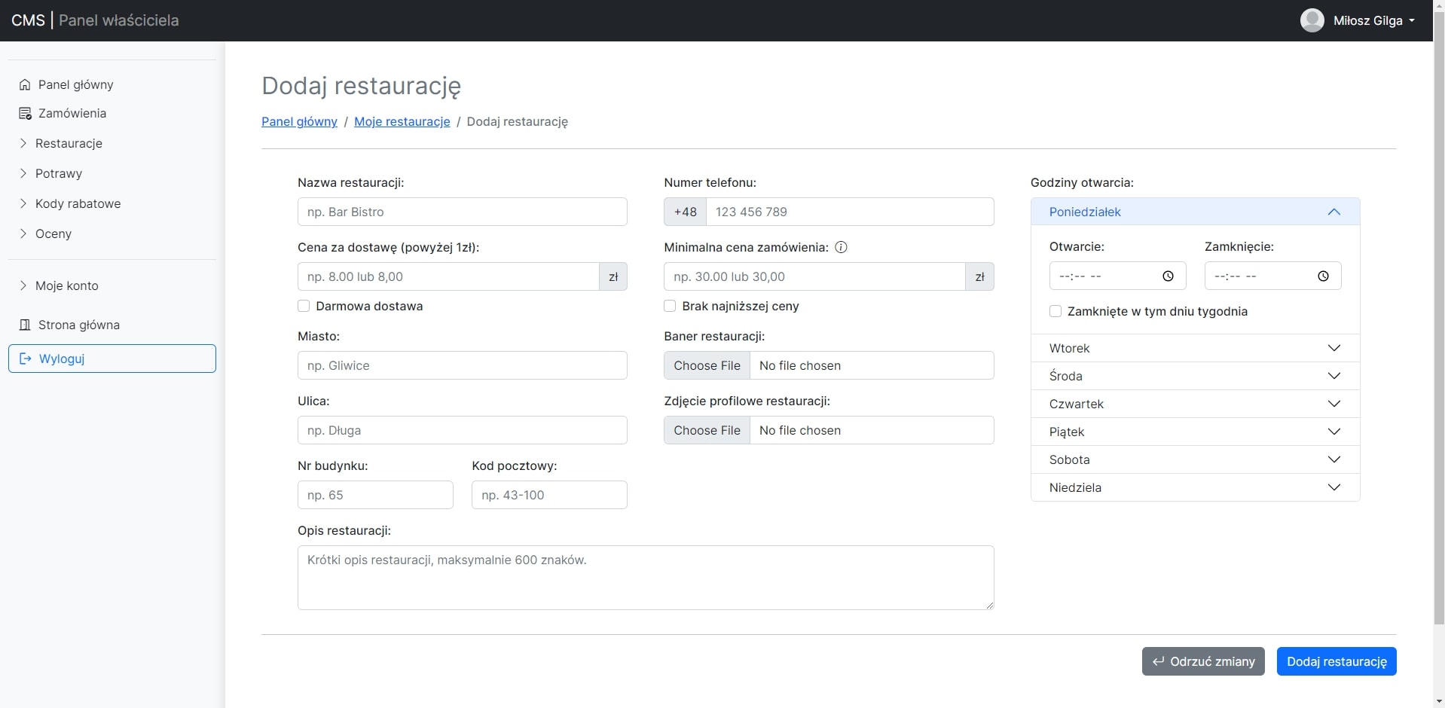Click the Odrzuć zmiany button
The width and height of the screenshot is (1445, 708).
click(1203, 661)
